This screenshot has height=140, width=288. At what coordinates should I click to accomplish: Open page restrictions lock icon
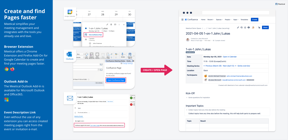click(259, 27)
